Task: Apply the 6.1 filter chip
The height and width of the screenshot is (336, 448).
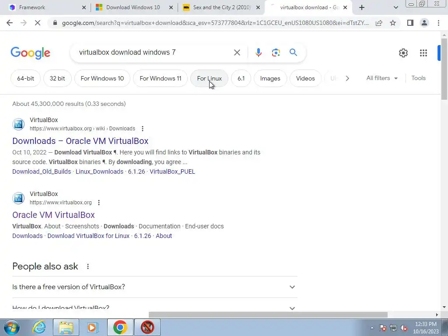Action: 241,78
